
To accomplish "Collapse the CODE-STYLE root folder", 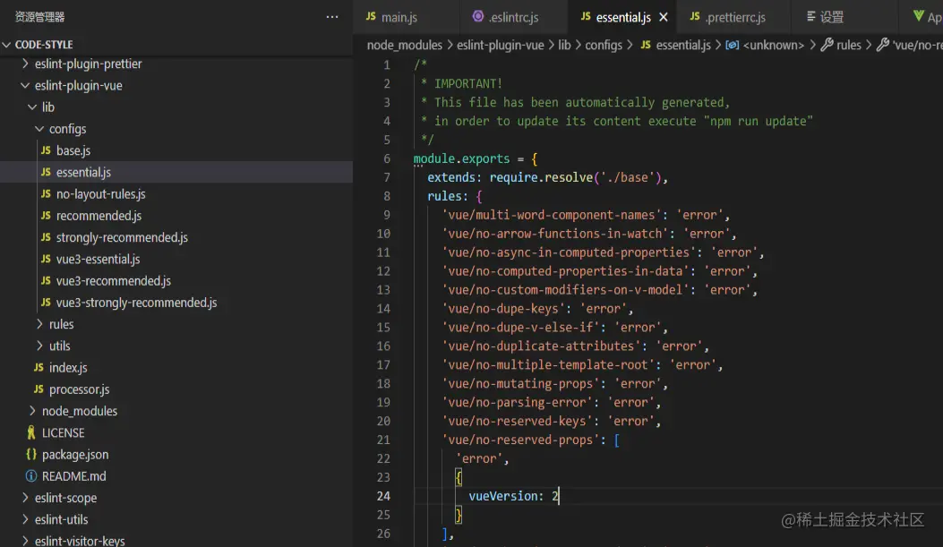I will (x=8, y=45).
